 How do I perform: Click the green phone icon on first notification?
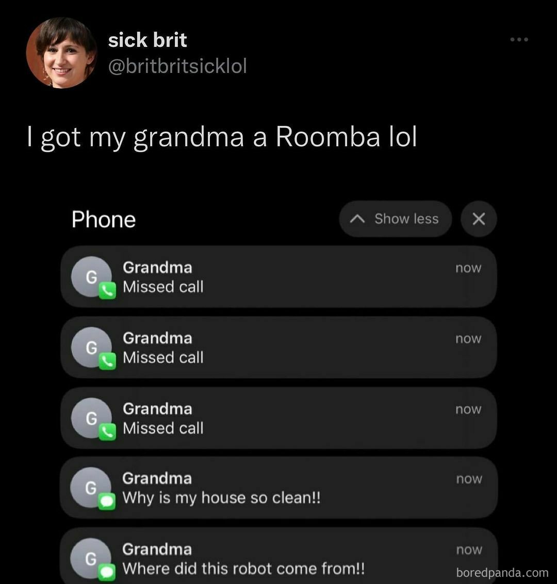coord(107,290)
